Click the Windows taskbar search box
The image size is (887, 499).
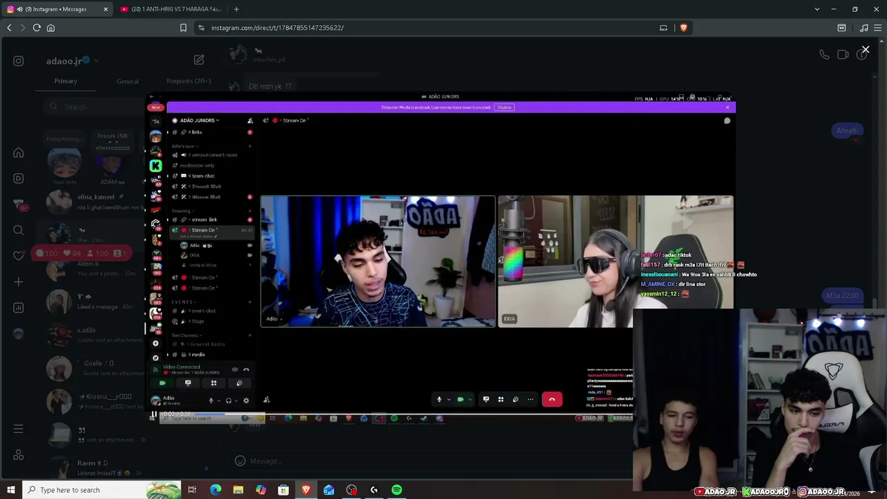[102, 490]
